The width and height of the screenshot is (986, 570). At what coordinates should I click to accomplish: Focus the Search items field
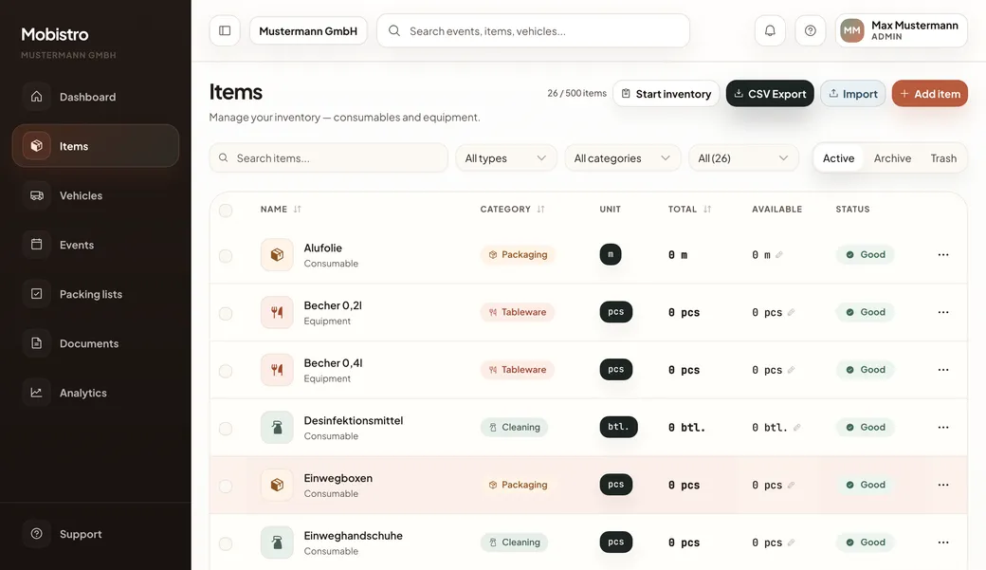pyautogui.click(x=328, y=158)
